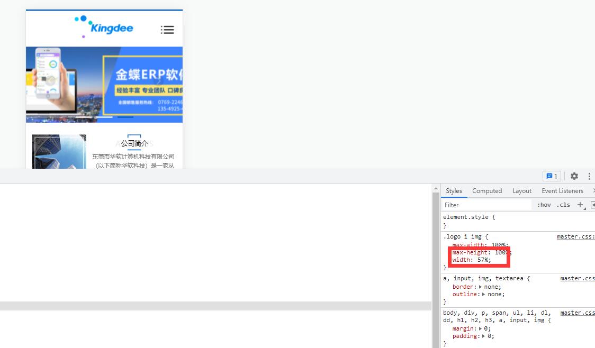Viewport: 595px width, 348px height.
Task: Click the styles Filter input field
Action: click(486, 205)
